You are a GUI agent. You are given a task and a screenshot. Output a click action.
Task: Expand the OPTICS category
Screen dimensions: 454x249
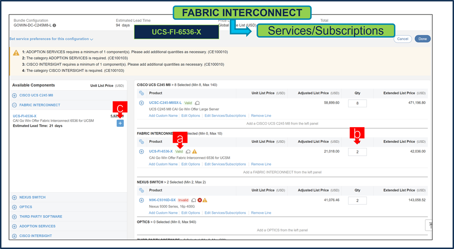coord(14,207)
